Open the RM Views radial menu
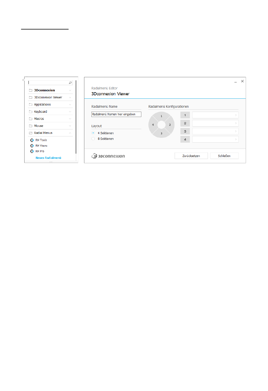268x391 pixels. click(41, 146)
